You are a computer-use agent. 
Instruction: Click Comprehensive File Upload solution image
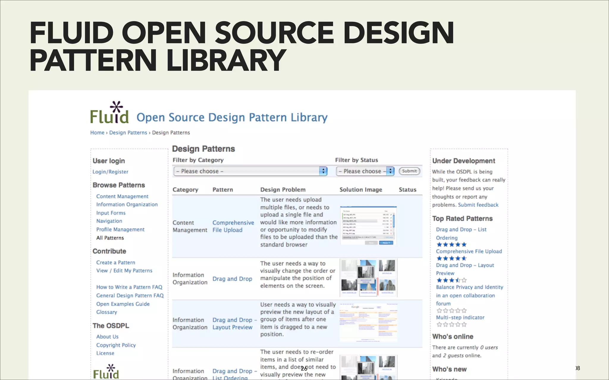pyautogui.click(x=368, y=226)
